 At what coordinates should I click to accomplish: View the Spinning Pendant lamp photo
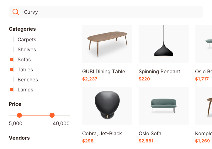coord(164,44)
